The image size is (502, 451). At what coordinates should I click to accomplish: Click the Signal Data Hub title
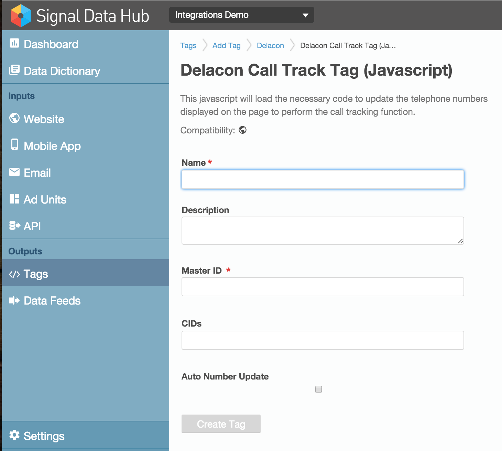point(93,16)
